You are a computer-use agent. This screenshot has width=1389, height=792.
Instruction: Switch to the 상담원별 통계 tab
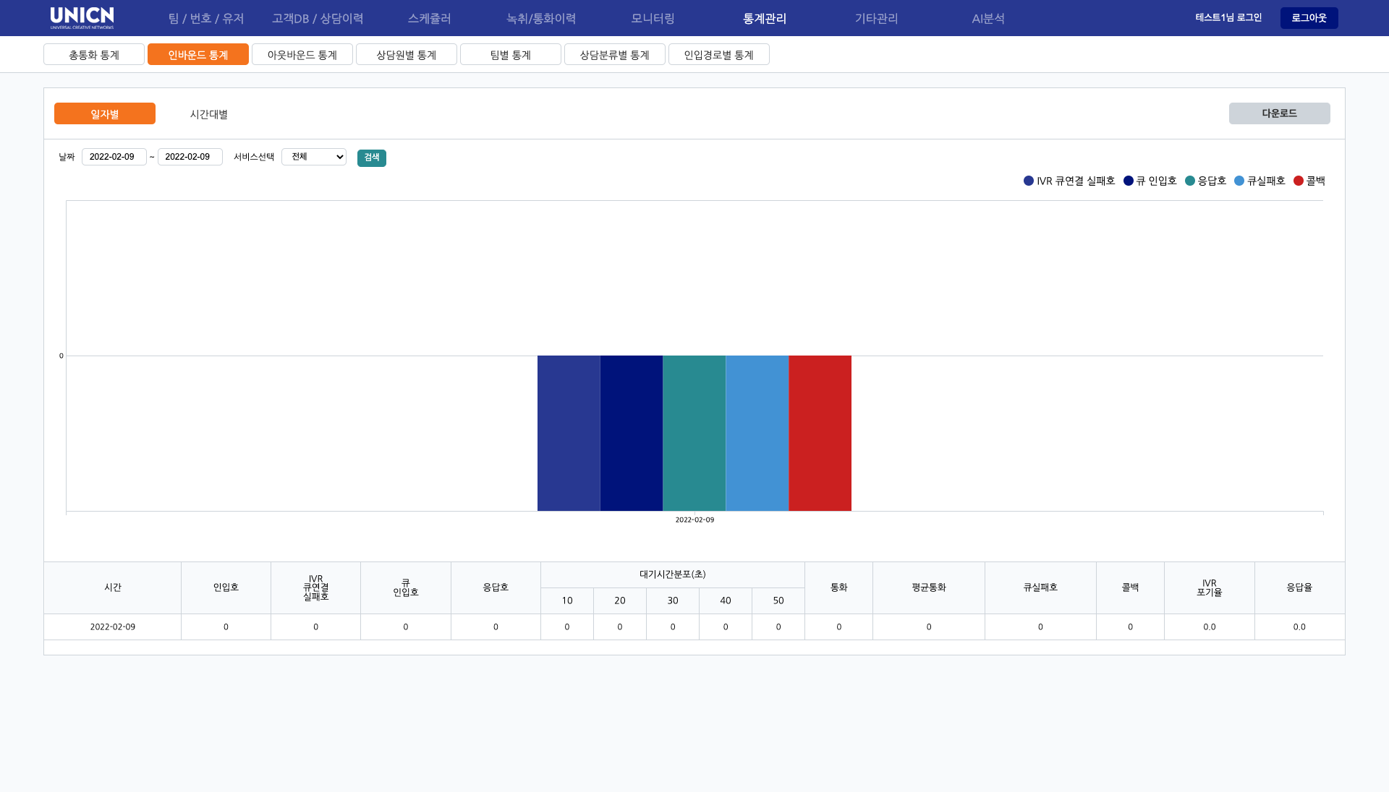407,54
